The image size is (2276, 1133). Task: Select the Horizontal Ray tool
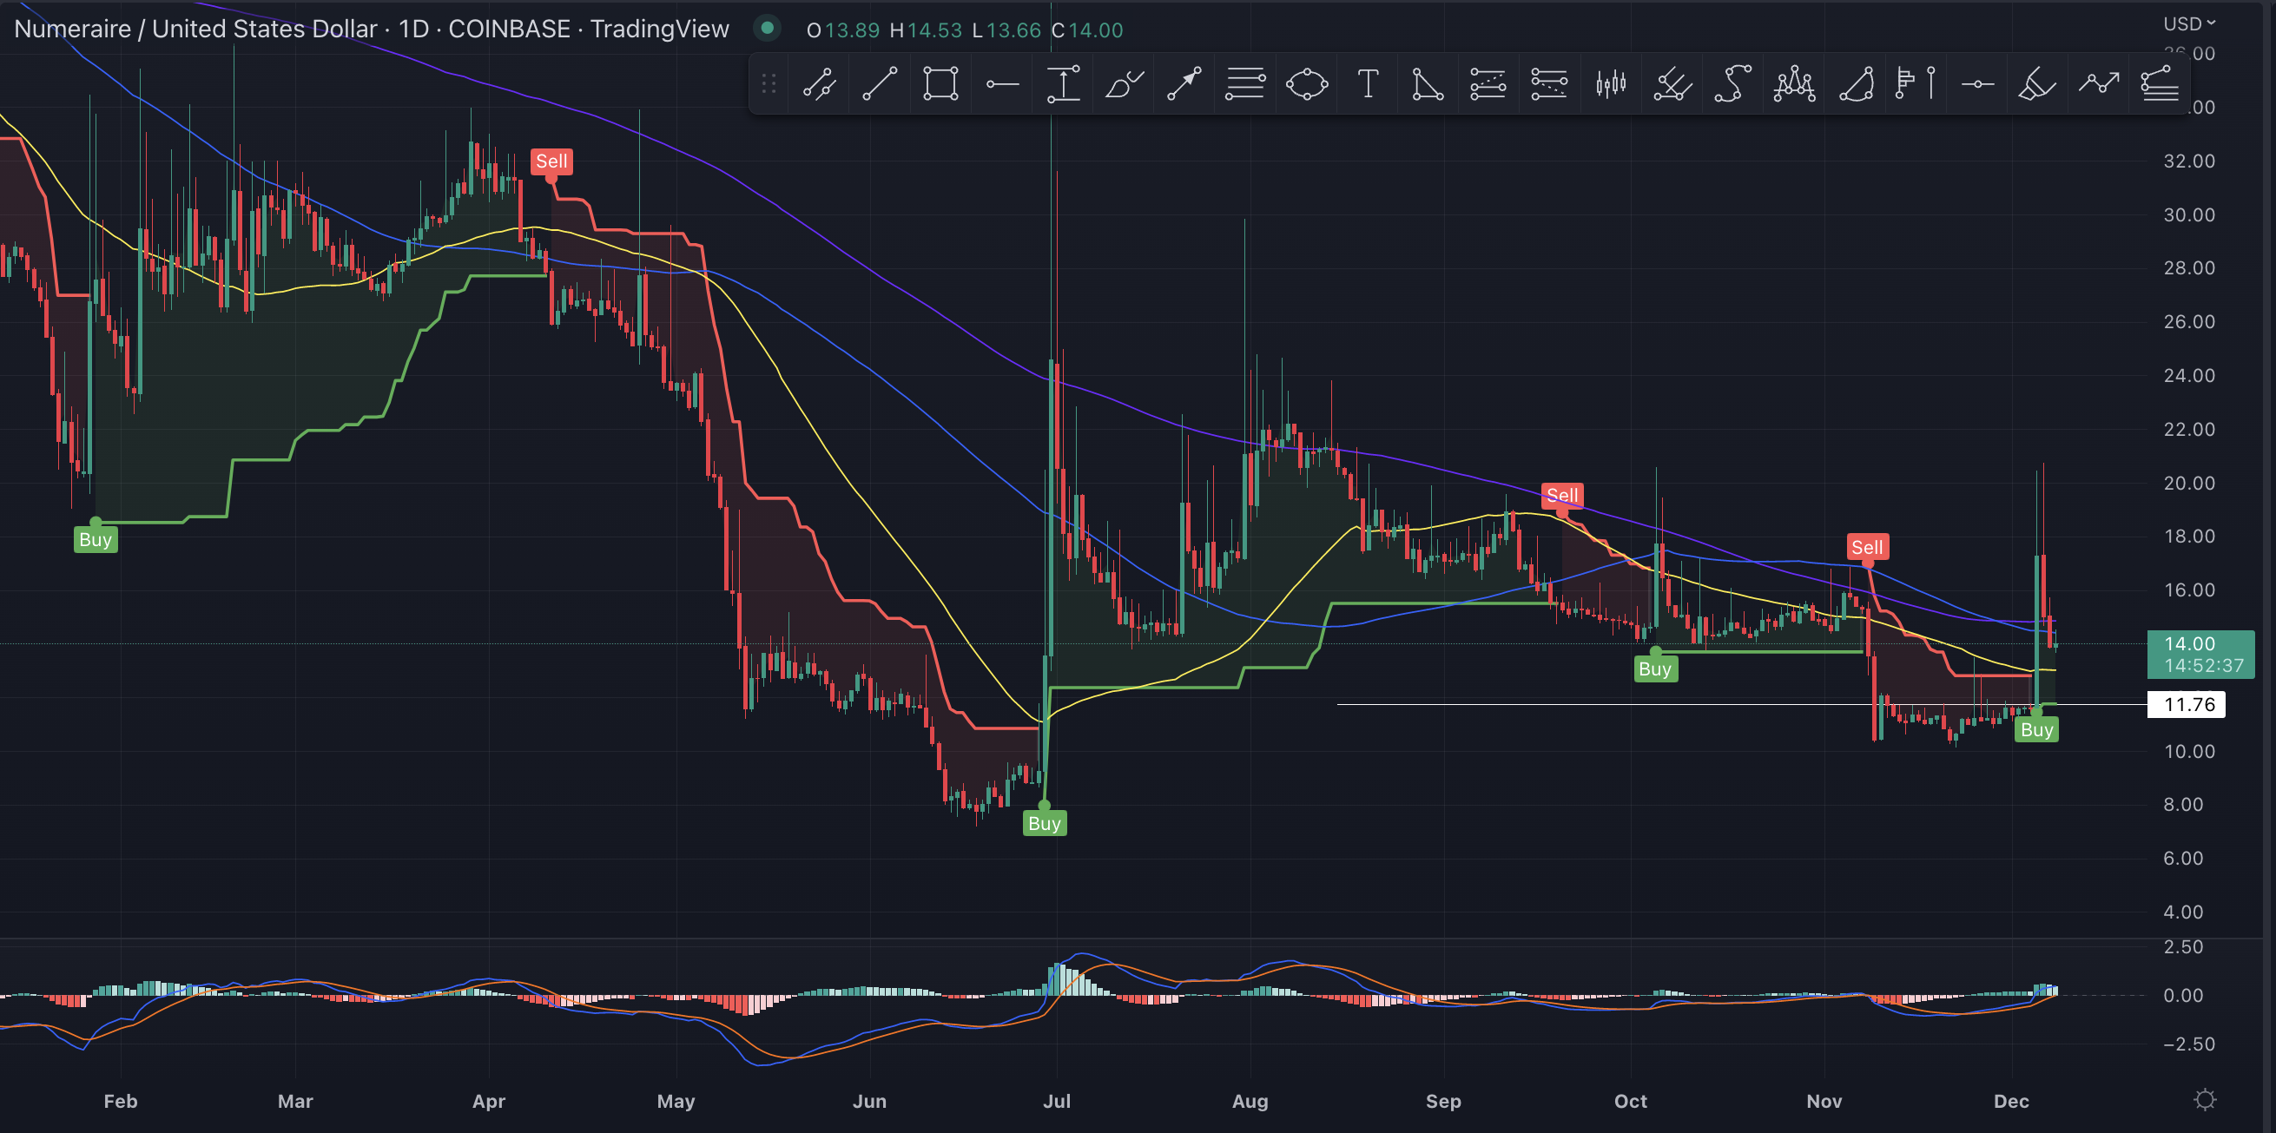pos(1002,84)
